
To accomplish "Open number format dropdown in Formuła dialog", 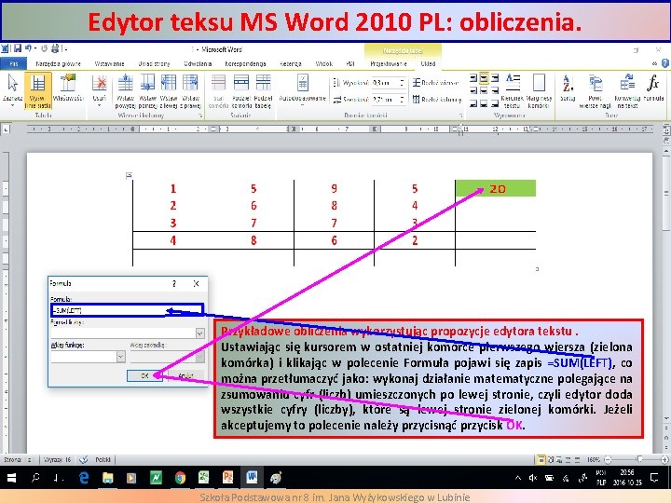I will point(199,333).
